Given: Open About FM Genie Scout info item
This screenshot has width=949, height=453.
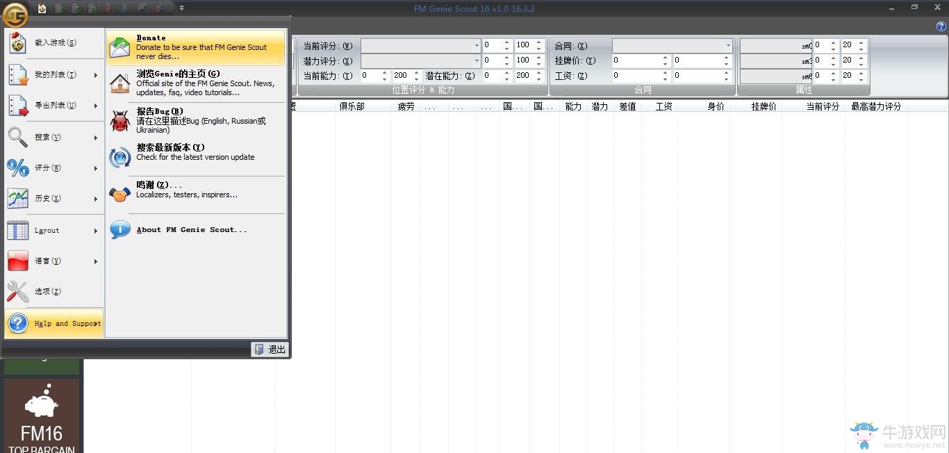Looking at the screenshot, I should pos(196,230).
